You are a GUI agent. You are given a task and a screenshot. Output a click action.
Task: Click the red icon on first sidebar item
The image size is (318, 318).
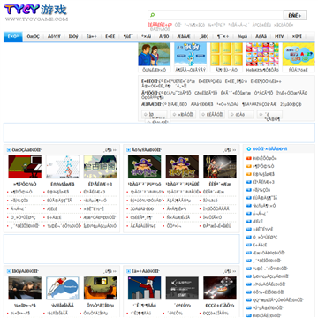249,158
